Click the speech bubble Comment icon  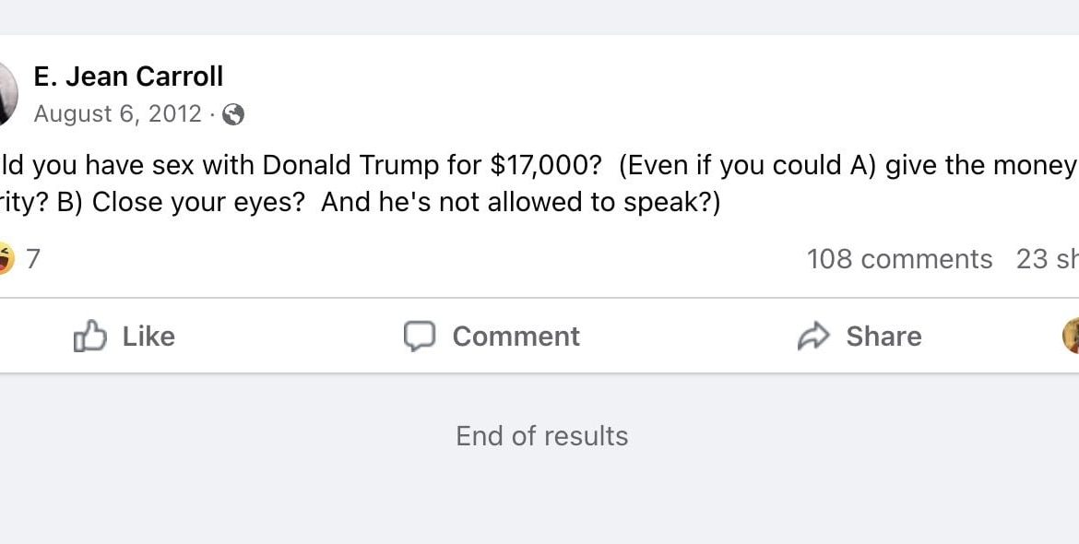420,337
